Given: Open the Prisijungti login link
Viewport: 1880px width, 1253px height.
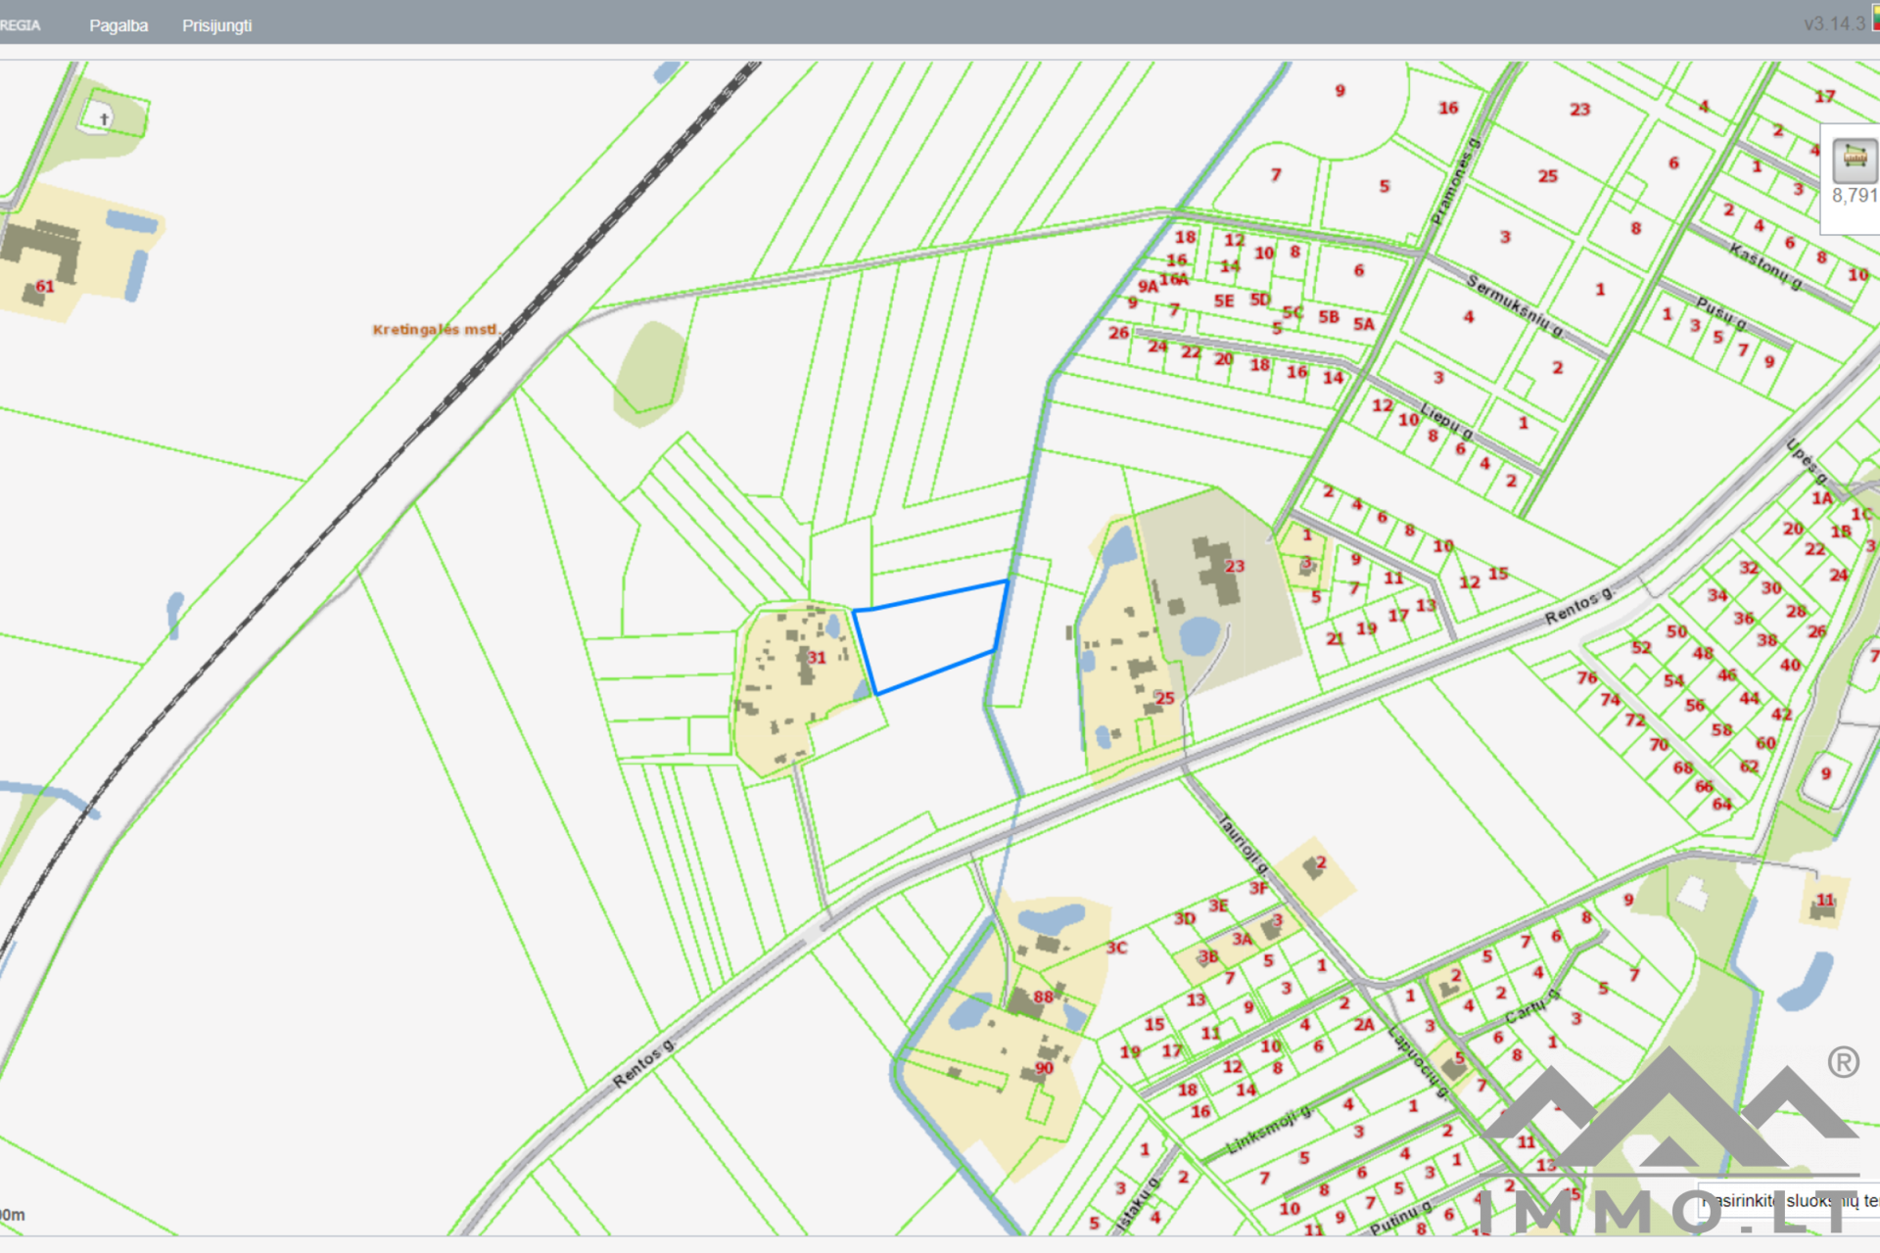Looking at the screenshot, I should coord(216,25).
